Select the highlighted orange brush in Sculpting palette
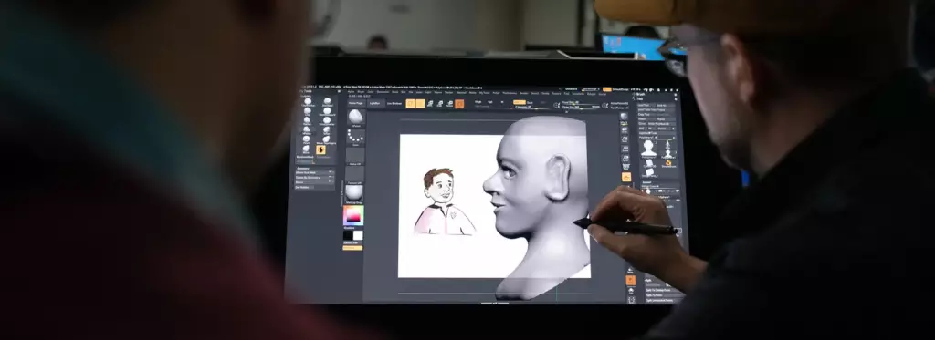Viewport: 935px width, 340px height. click(x=320, y=149)
